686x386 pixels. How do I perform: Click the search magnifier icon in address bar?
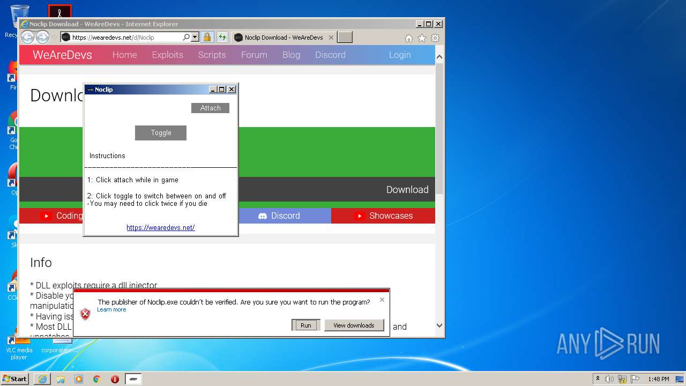coord(186,38)
